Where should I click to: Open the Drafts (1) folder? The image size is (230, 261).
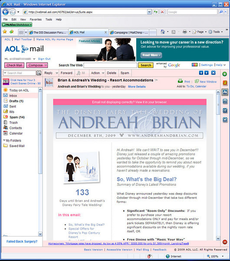[16, 101]
